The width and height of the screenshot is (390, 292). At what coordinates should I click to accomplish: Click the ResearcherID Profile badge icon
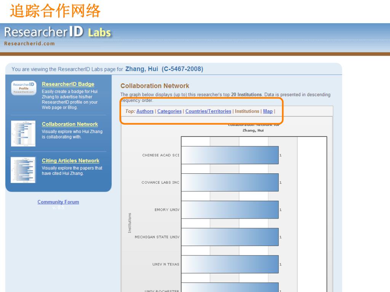click(24, 88)
